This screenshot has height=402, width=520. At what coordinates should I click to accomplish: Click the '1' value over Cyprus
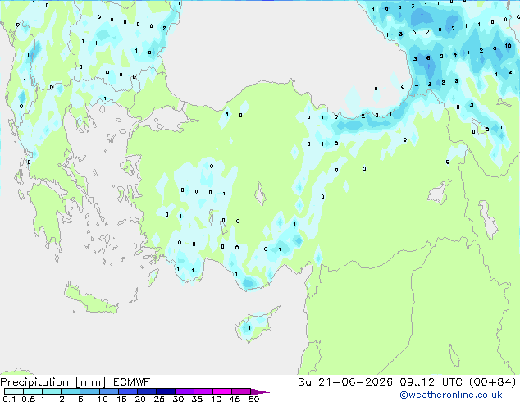pos(249,328)
